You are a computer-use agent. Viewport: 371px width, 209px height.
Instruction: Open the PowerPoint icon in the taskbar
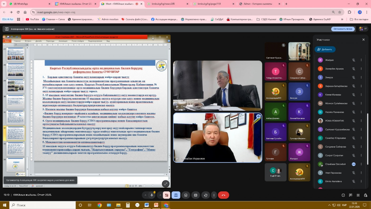tap(156, 205)
